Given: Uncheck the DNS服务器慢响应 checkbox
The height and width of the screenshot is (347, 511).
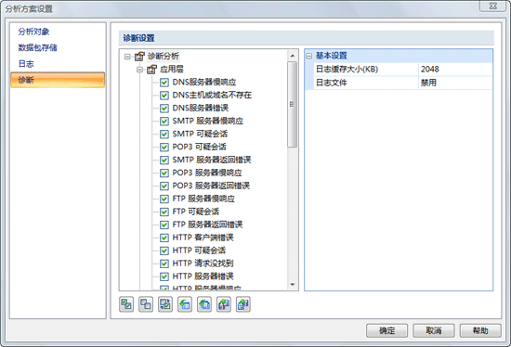Looking at the screenshot, I should 164,83.
